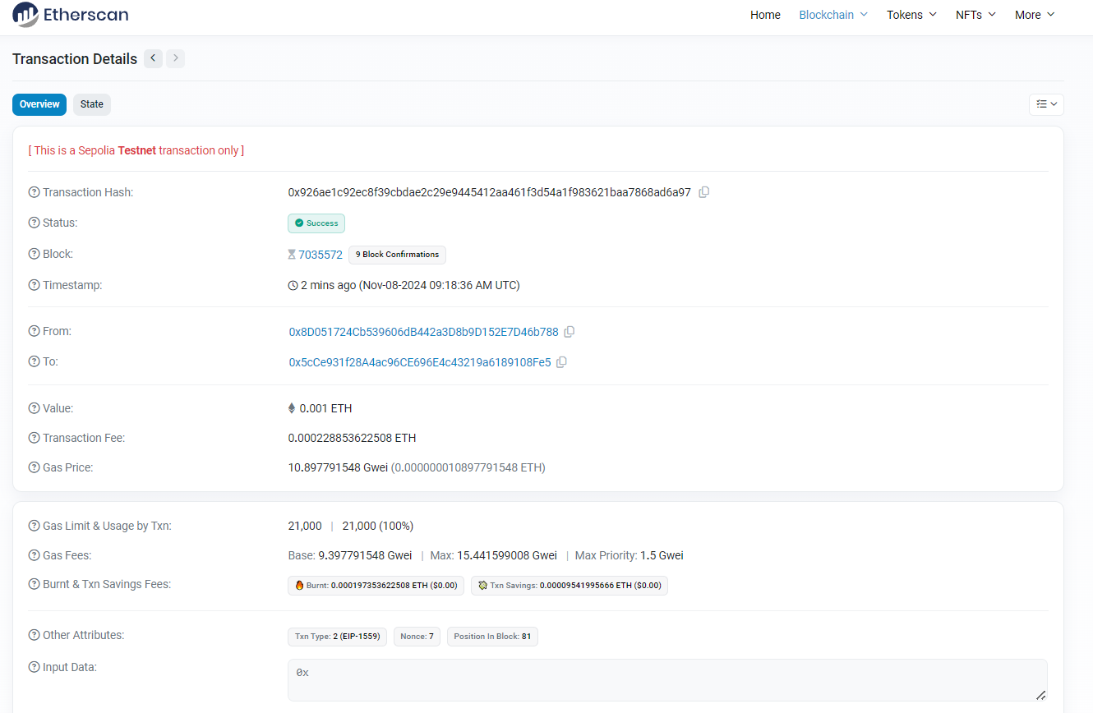Click help icon beside Status

pyautogui.click(x=34, y=223)
